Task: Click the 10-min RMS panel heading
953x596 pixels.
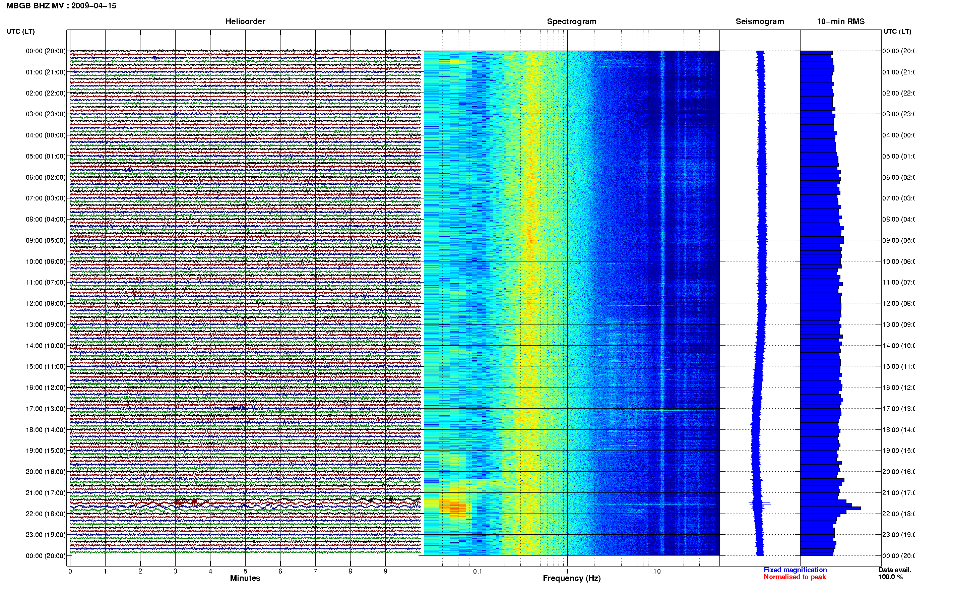Action: [x=841, y=22]
